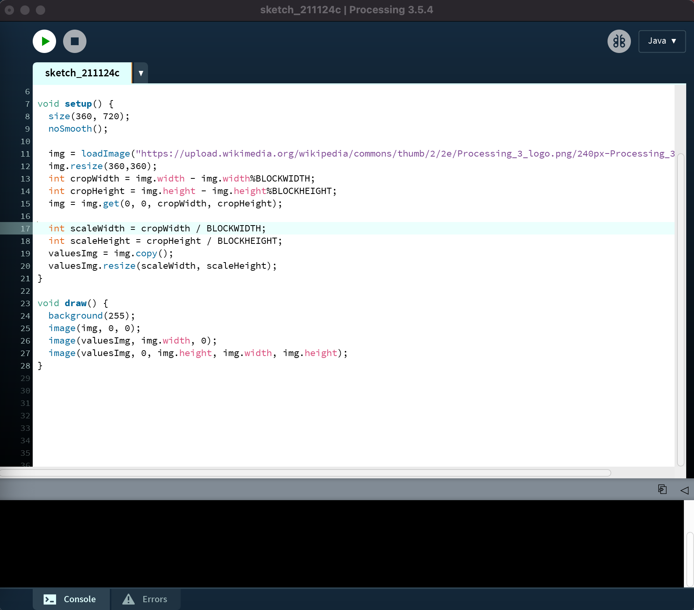Viewport: 694px width, 610px height.
Task: Toggle the debugger butterfly icon
Action: point(619,41)
